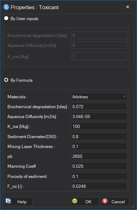Click the red X icon on Cancel
Viewport: 137px width, 210px height.
coord(105,201)
